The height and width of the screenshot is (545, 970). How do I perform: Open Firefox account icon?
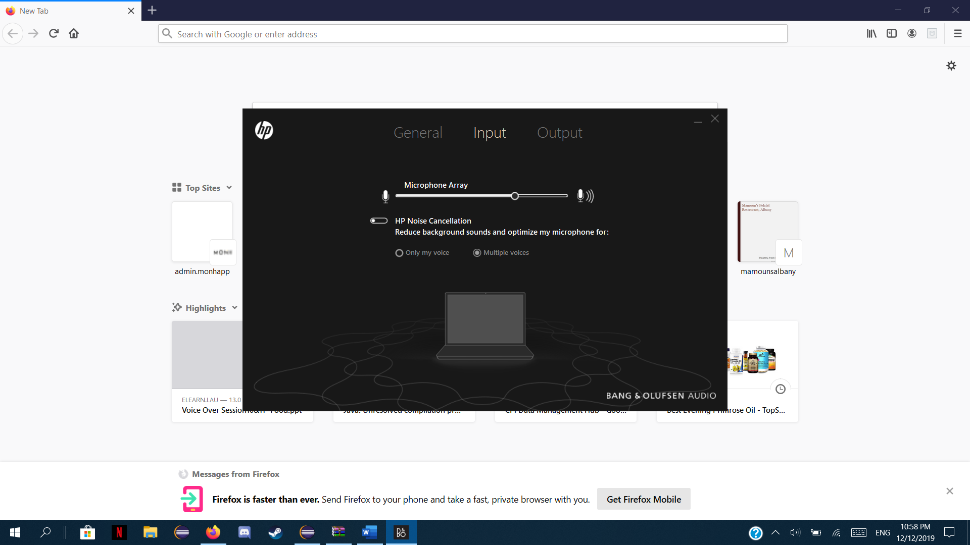pyautogui.click(x=912, y=33)
